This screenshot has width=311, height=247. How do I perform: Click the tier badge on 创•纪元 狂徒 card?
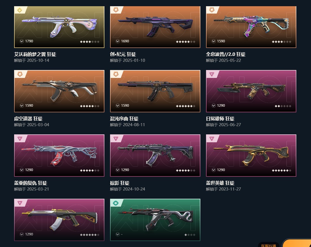116,10
